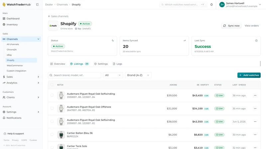This screenshot has height=149, width=266.
Task: Click the Help & support question icon
Action: (x=5, y=134)
